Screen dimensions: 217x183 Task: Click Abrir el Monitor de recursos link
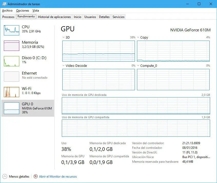(x=58, y=177)
